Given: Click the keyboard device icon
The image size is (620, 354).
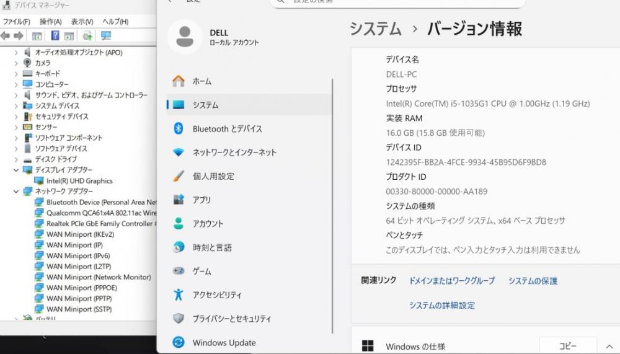Looking at the screenshot, I should [27, 74].
